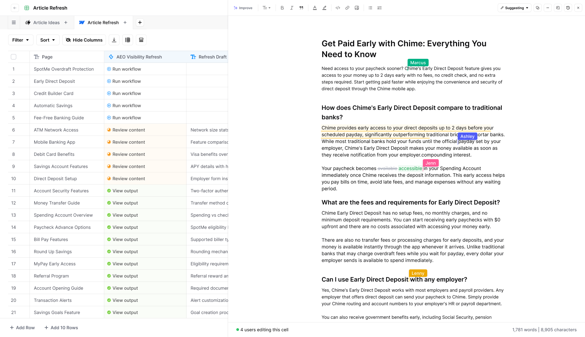
Task: Open the text highlight color tool
Action: point(324,8)
